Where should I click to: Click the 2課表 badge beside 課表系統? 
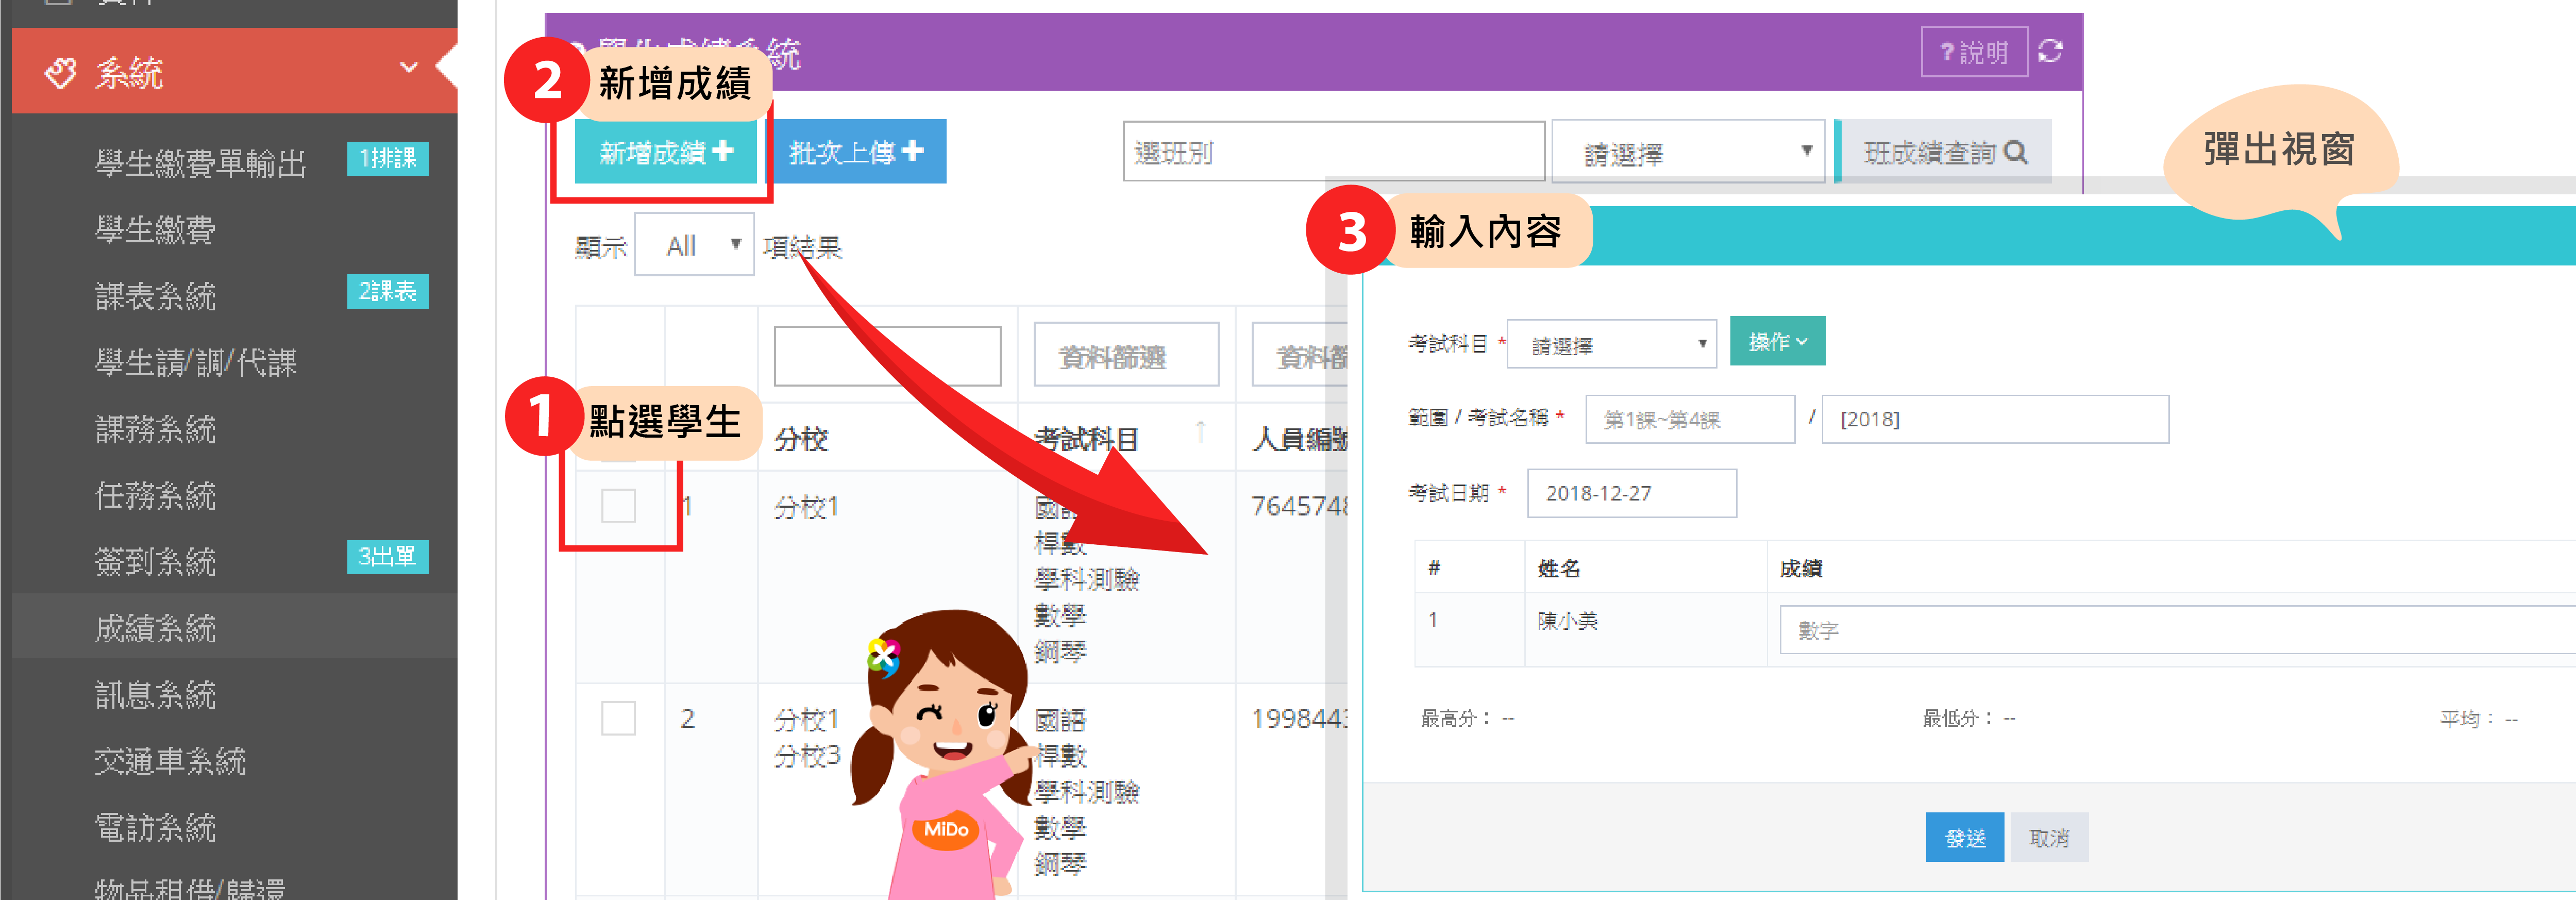coord(387,291)
